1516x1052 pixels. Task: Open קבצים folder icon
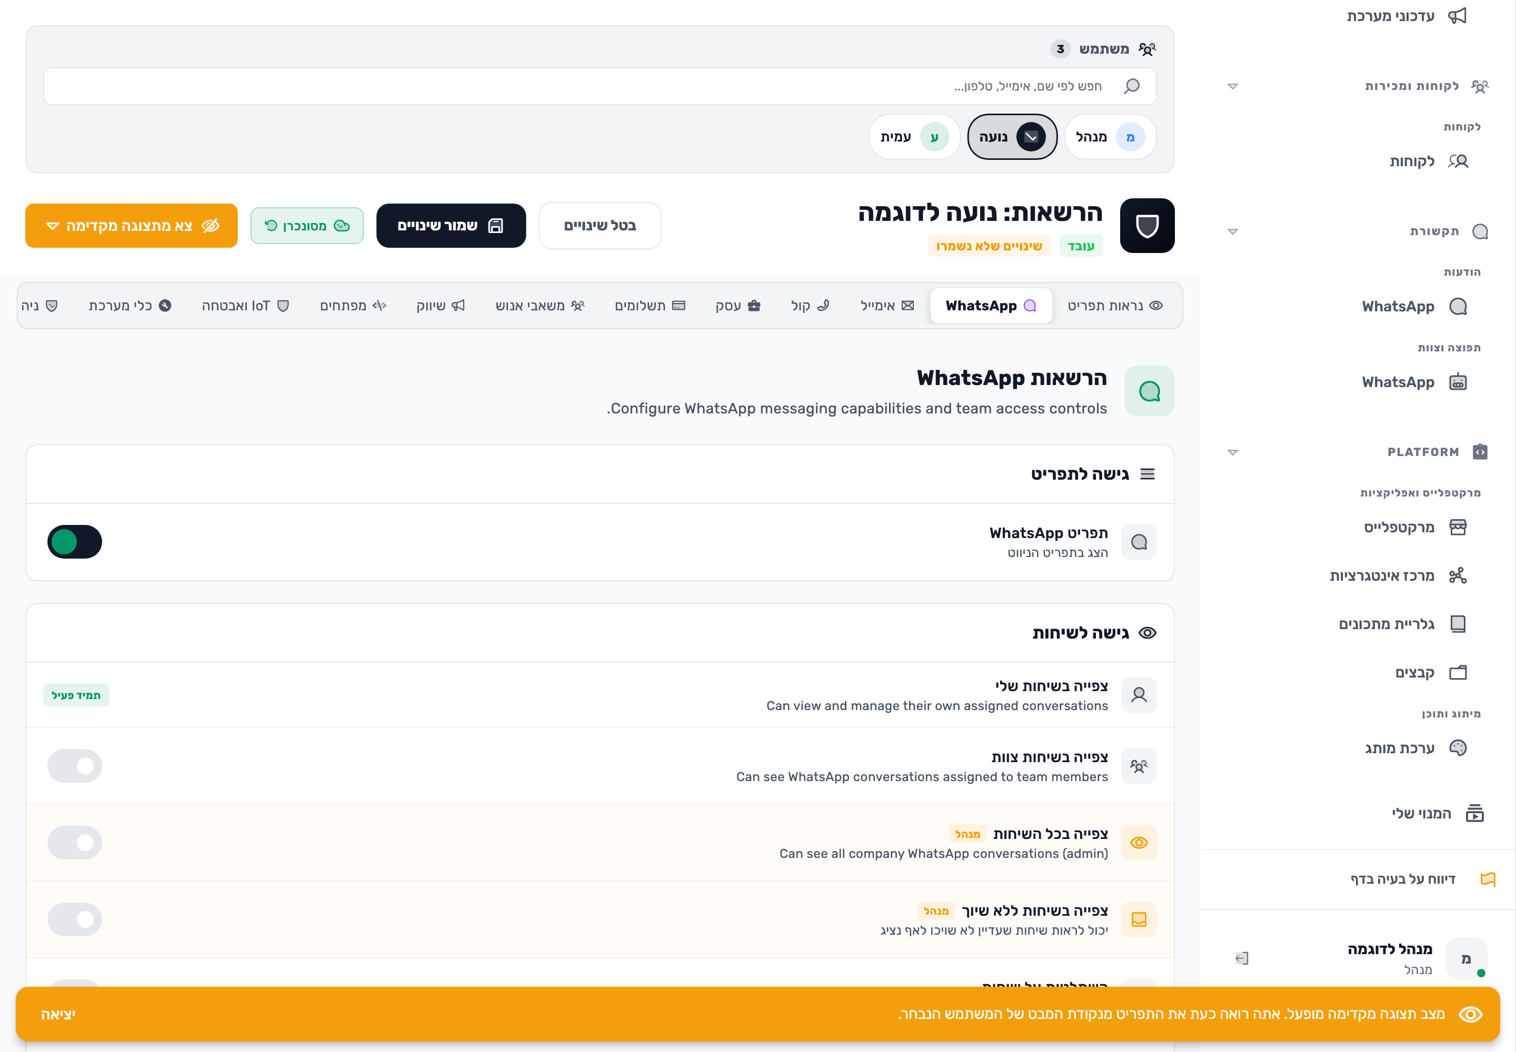click(x=1458, y=672)
